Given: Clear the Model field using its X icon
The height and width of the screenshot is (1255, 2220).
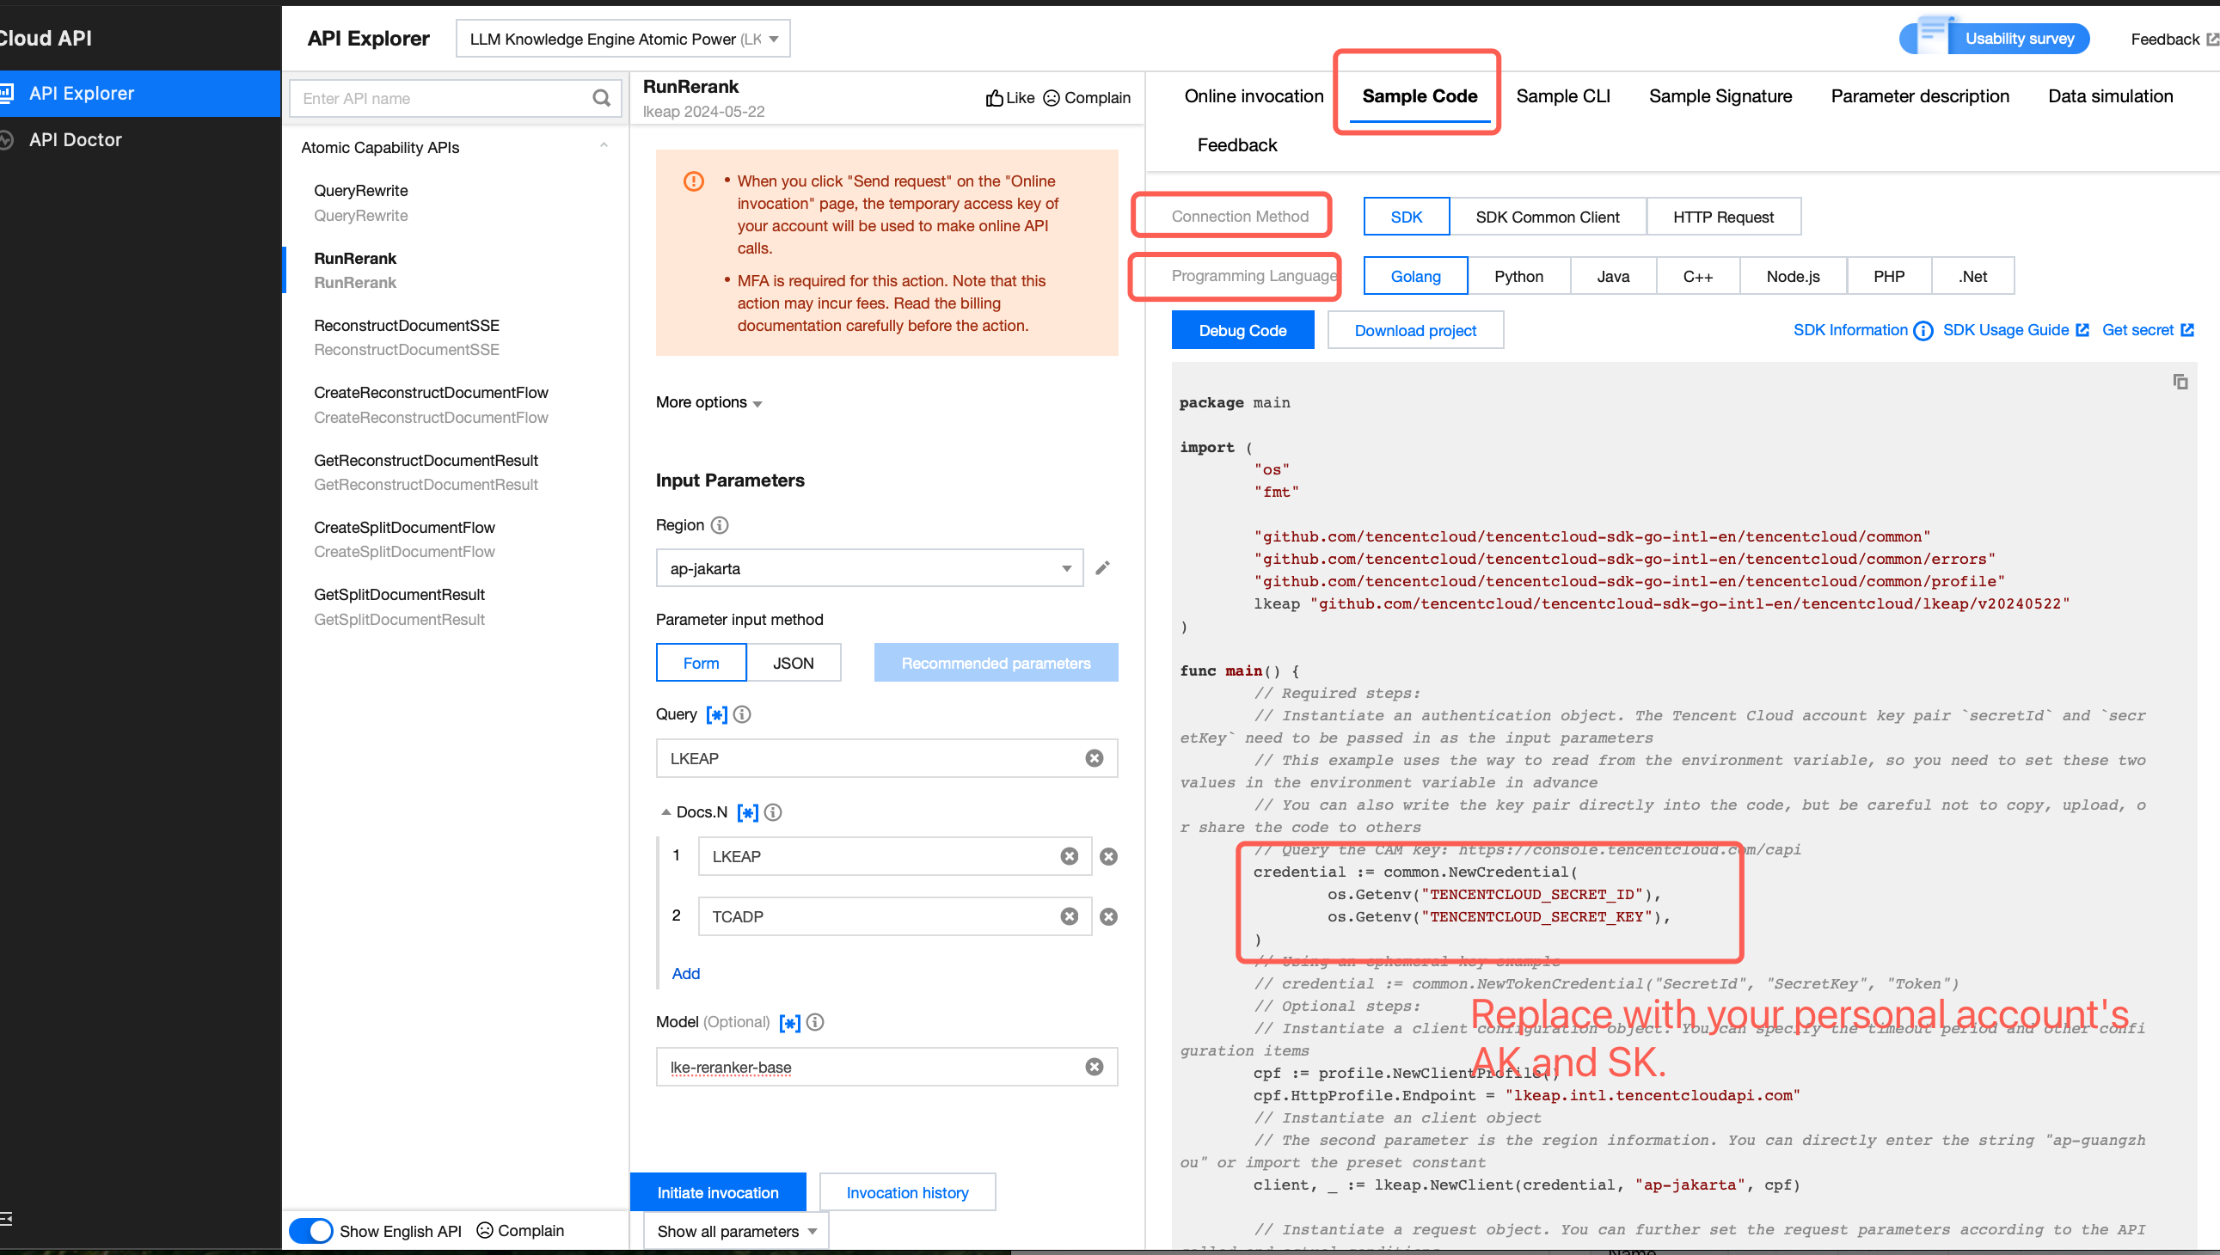Looking at the screenshot, I should coord(1093,1067).
